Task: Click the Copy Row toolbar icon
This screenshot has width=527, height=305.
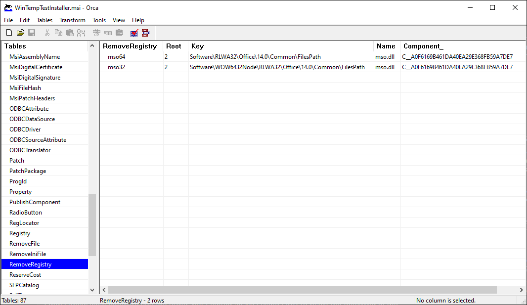Action: (x=108, y=33)
